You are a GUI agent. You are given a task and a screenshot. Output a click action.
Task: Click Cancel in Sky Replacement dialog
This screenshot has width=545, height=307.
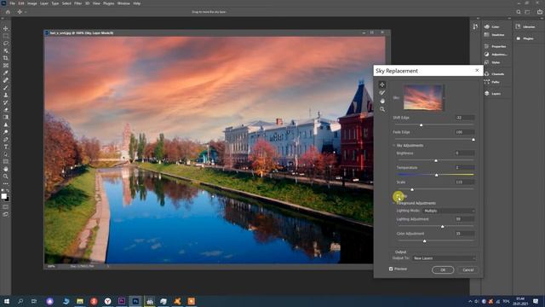468,270
